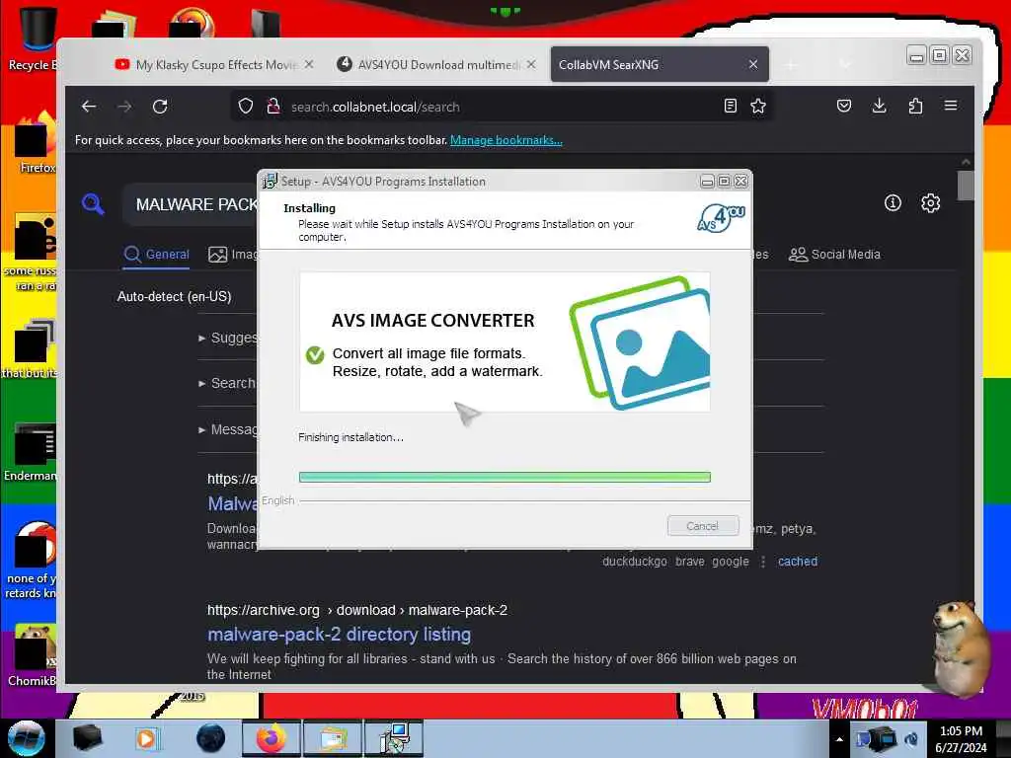The height and width of the screenshot is (758, 1011).
Task: Open Firefox hamburger menu
Action: point(951,106)
